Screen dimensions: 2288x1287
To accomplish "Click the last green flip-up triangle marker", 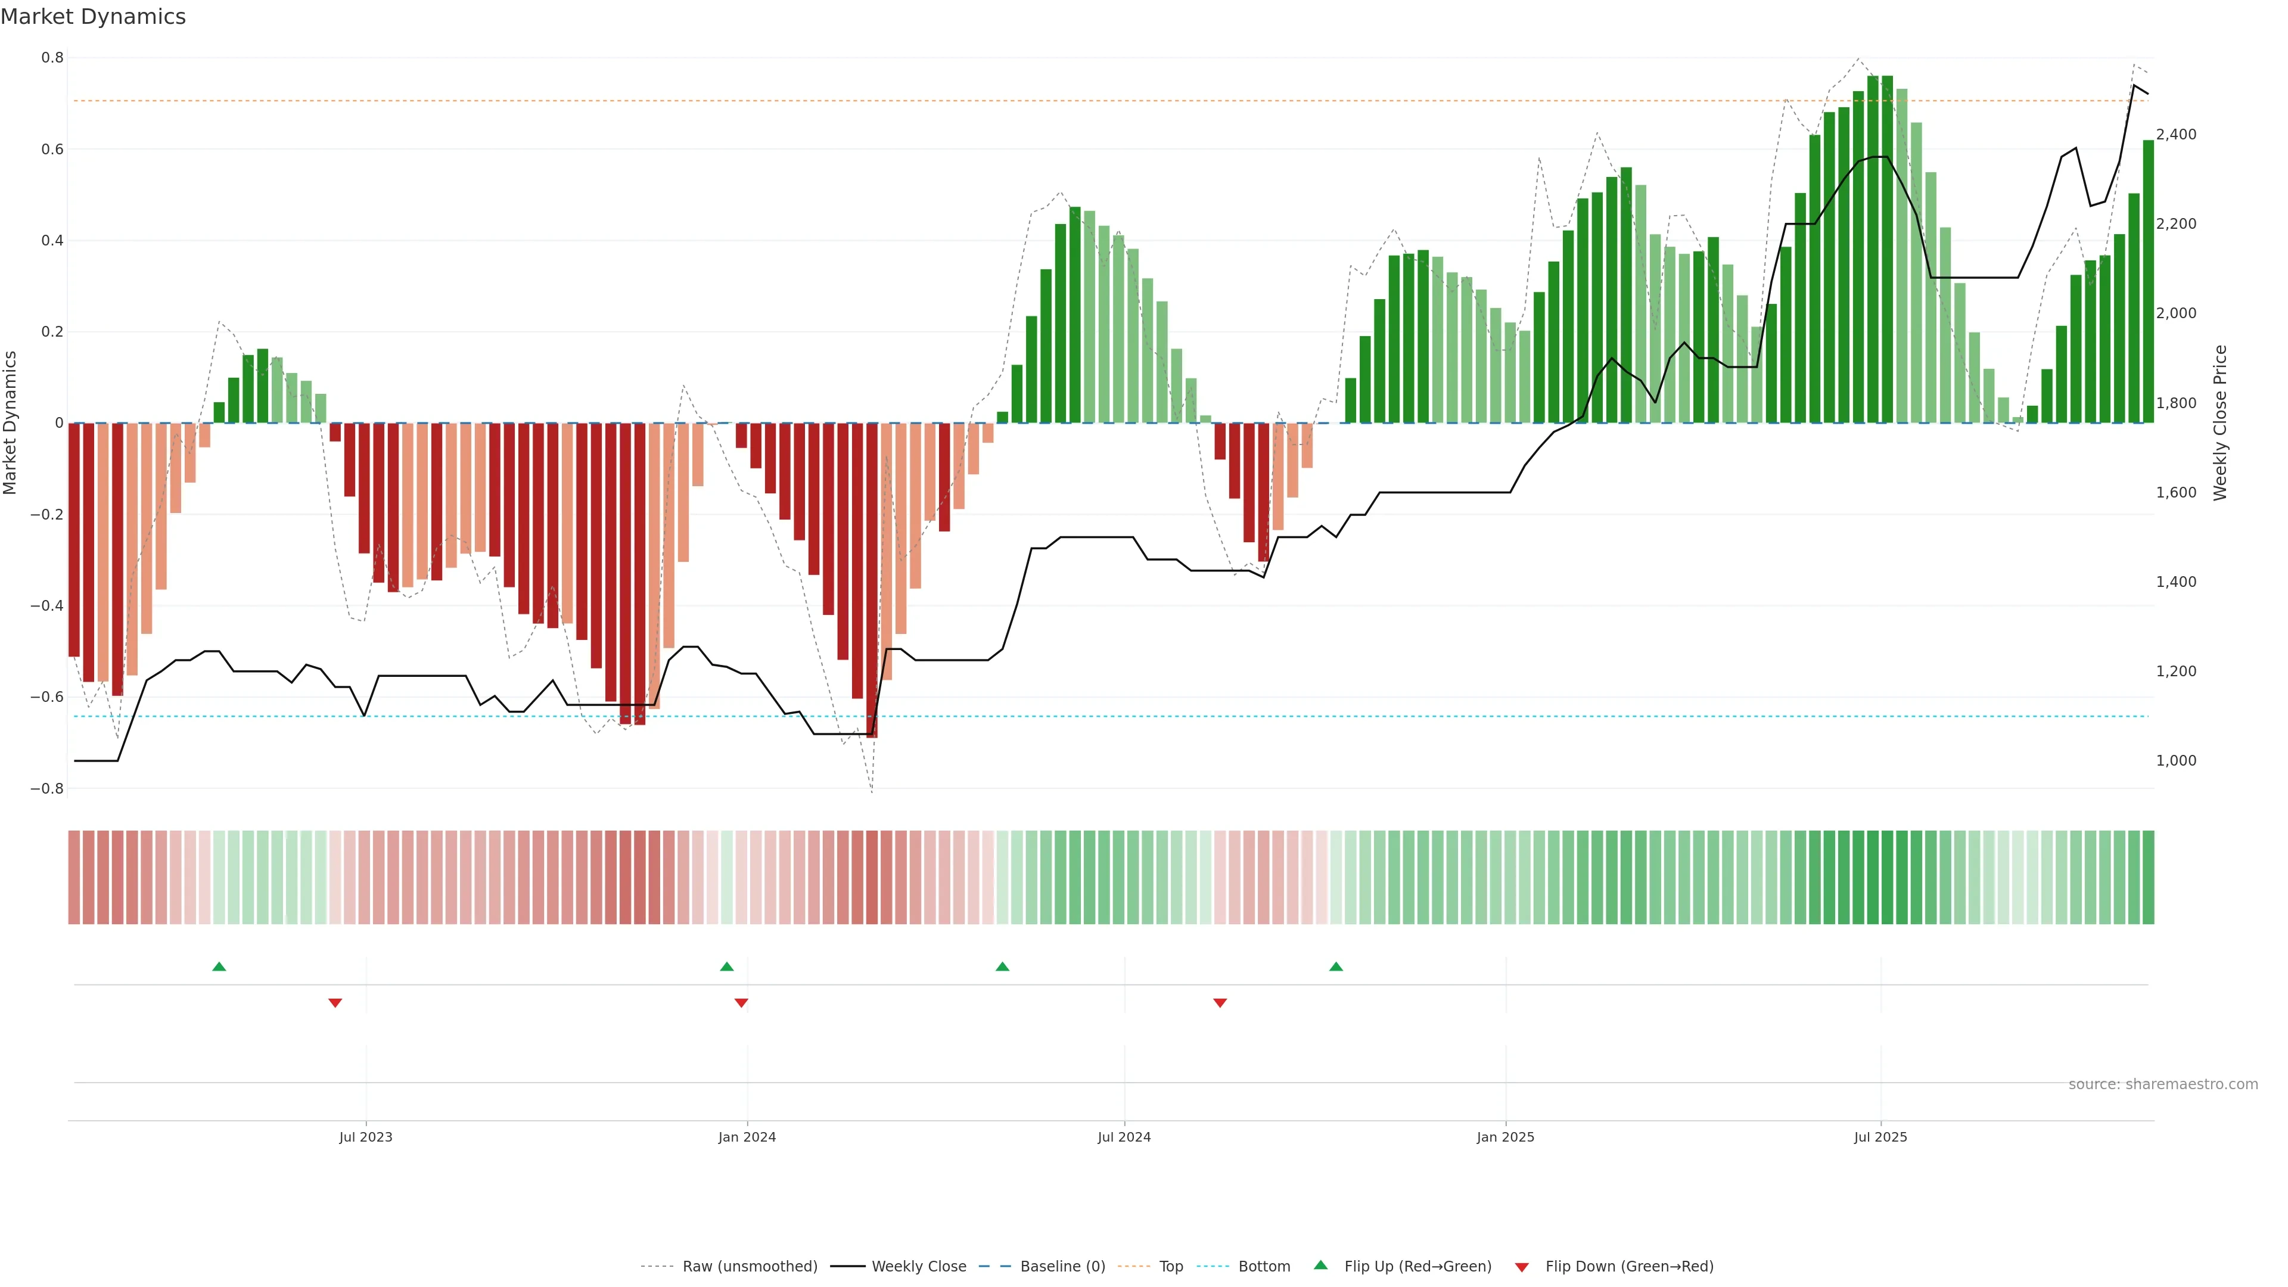I will pyautogui.click(x=1336, y=966).
